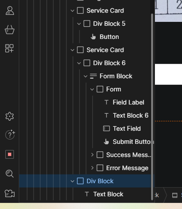
Task: Select the Submit Button element
Action: [129, 142]
